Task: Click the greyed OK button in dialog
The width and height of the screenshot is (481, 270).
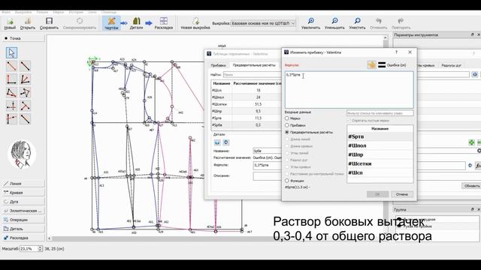Action: pos(377,194)
